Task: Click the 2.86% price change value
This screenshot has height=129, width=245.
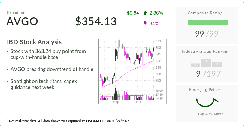Action: tap(156, 13)
